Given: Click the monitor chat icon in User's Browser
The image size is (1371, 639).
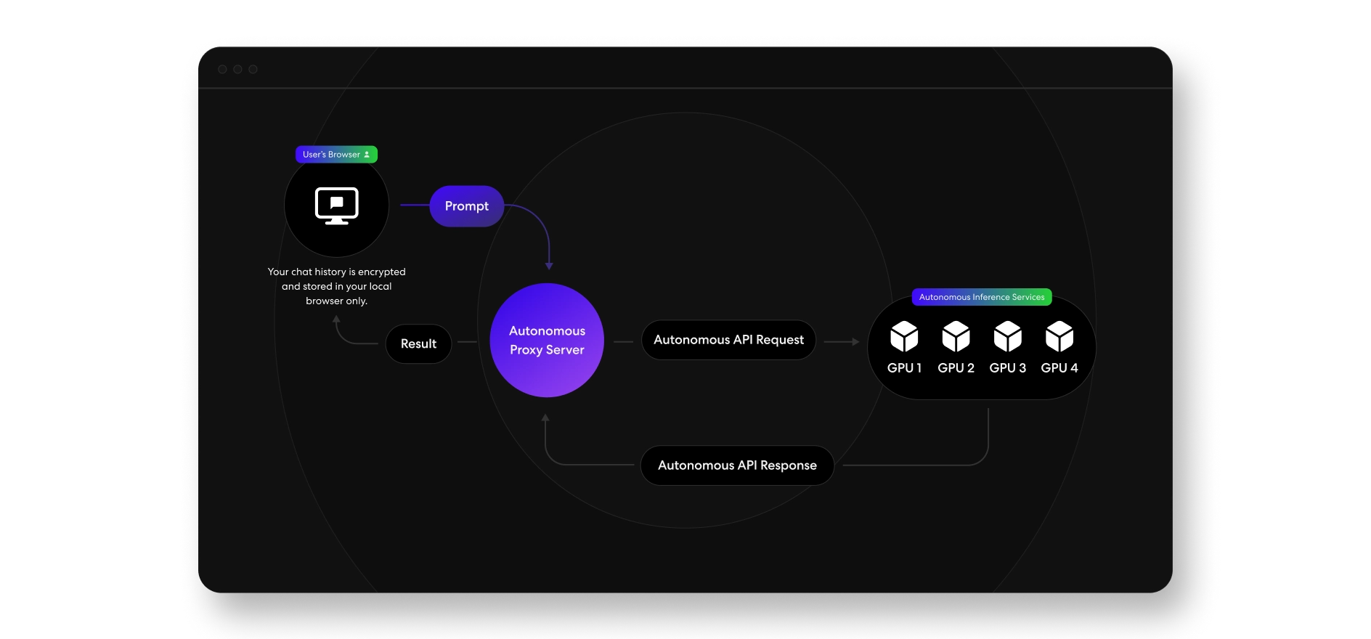Looking at the screenshot, I should [x=336, y=206].
